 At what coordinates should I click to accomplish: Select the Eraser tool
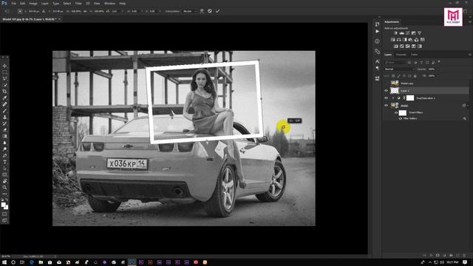[x=4, y=130]
